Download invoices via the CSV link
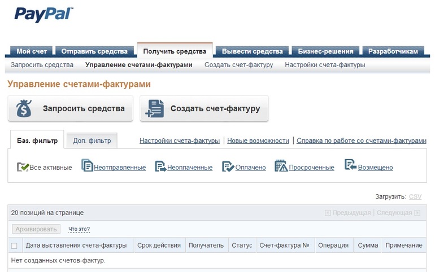This screenshot has width=435, height=272. [415, 196]
